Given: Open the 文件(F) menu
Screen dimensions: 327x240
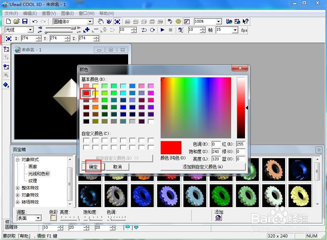Looking at the screenshot, I should 11,13.
